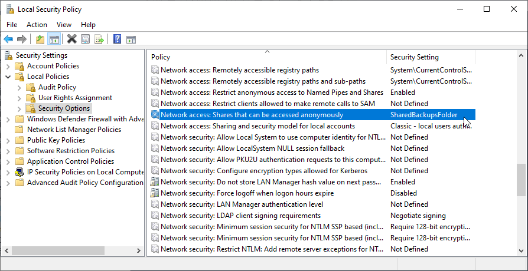Expand the Account Policies tree node
Screen dimensions: 528x271
pyautogui.click(x=8, y=66)
